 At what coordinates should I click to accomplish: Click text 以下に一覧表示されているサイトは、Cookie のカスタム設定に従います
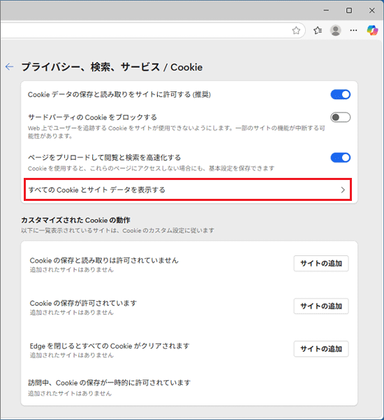coord(117,230)
